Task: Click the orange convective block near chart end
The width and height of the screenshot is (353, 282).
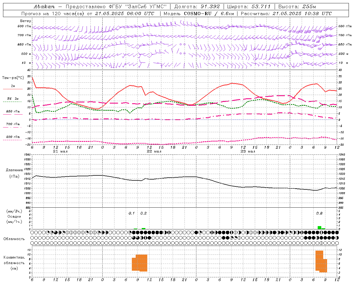Action: tap(321, 261)
